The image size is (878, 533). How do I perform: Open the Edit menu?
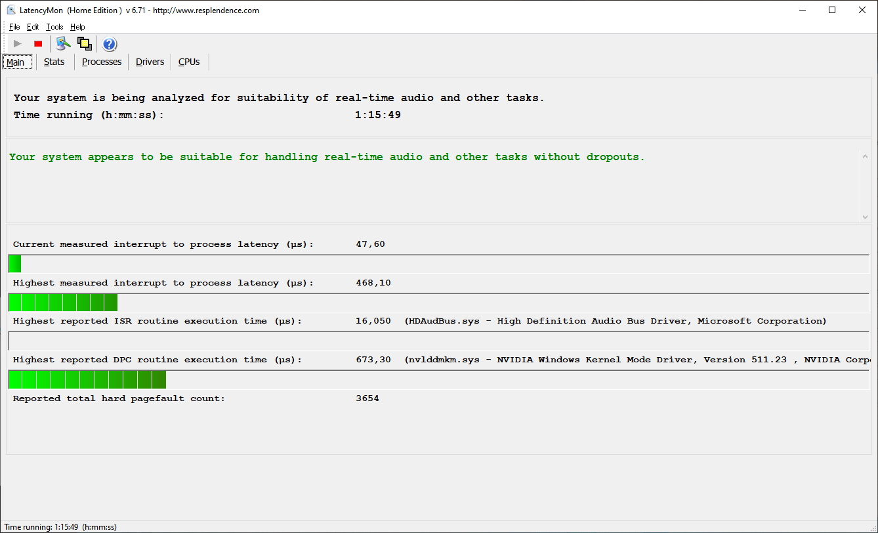click(x=33, y=27)
